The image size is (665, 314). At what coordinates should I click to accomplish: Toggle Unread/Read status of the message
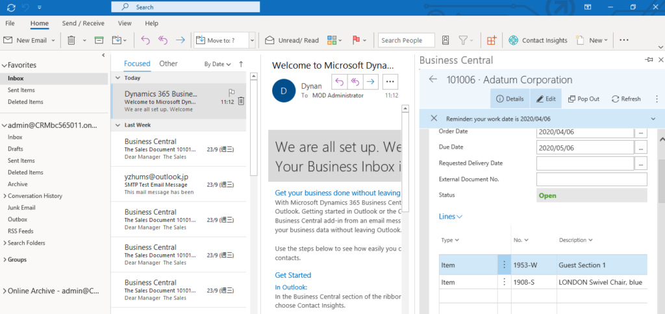(x=292, y=40)
